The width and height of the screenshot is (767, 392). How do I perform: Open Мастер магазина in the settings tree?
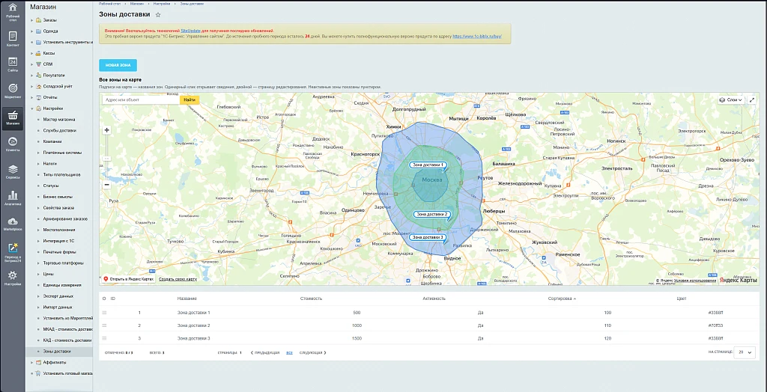(59, 119)
